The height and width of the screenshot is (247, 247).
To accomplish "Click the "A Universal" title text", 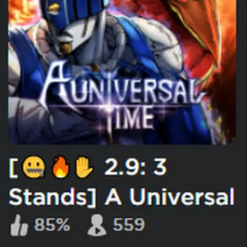I will tap(170, 197).
